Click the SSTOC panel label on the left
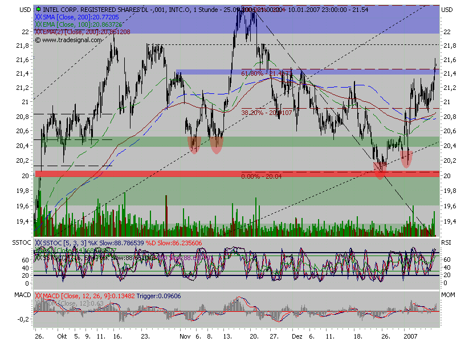This screenshot has height=346, width=473. coord(21,243)
